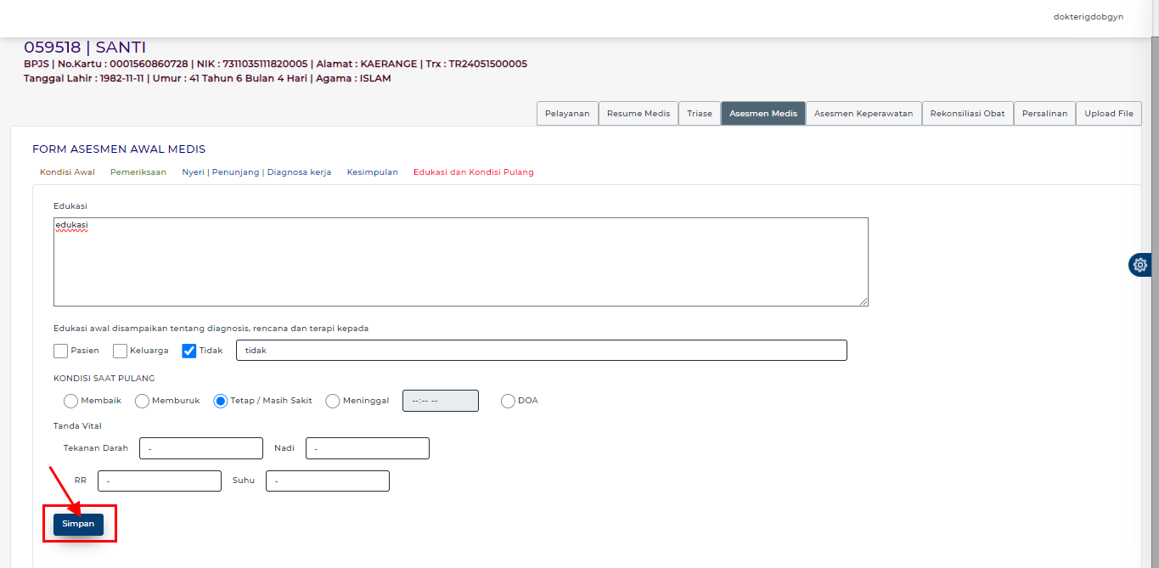
Task: Open the Rekonsiliasi Obat tab
Action: coord(967,114)
